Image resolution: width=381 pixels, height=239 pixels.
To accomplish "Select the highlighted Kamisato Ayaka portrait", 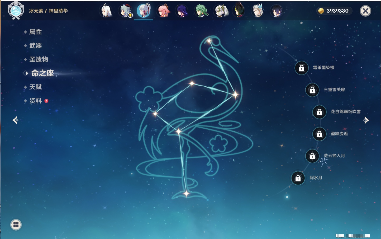I will click(x=144, y=11).
